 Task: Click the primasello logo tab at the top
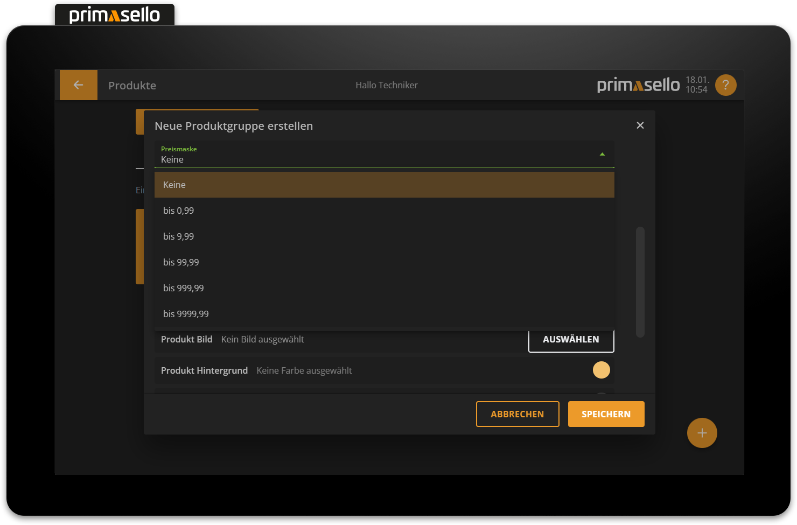click(115, 15)
